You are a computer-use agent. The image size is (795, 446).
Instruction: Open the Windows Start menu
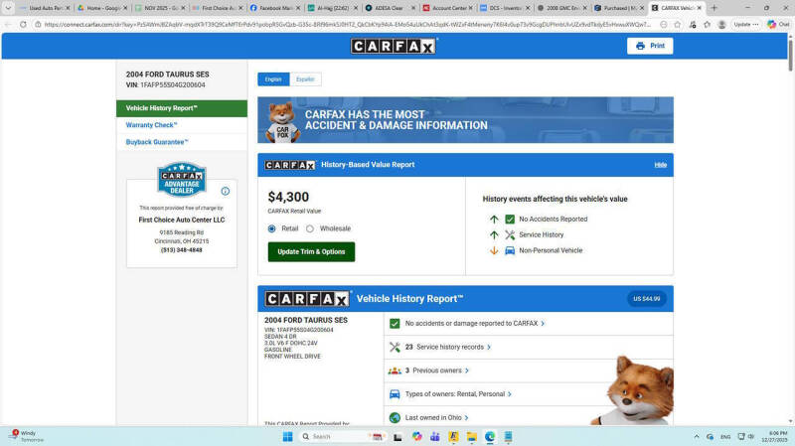pyautogui.click(x=287, y=436)
